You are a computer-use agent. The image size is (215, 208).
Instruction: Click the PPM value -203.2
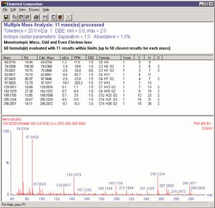78,83
